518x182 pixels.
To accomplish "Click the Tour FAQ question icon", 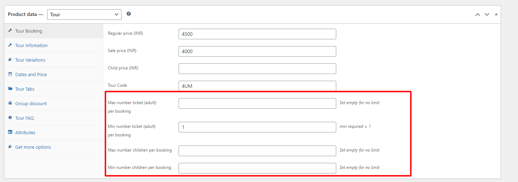I will coord(10,118).
